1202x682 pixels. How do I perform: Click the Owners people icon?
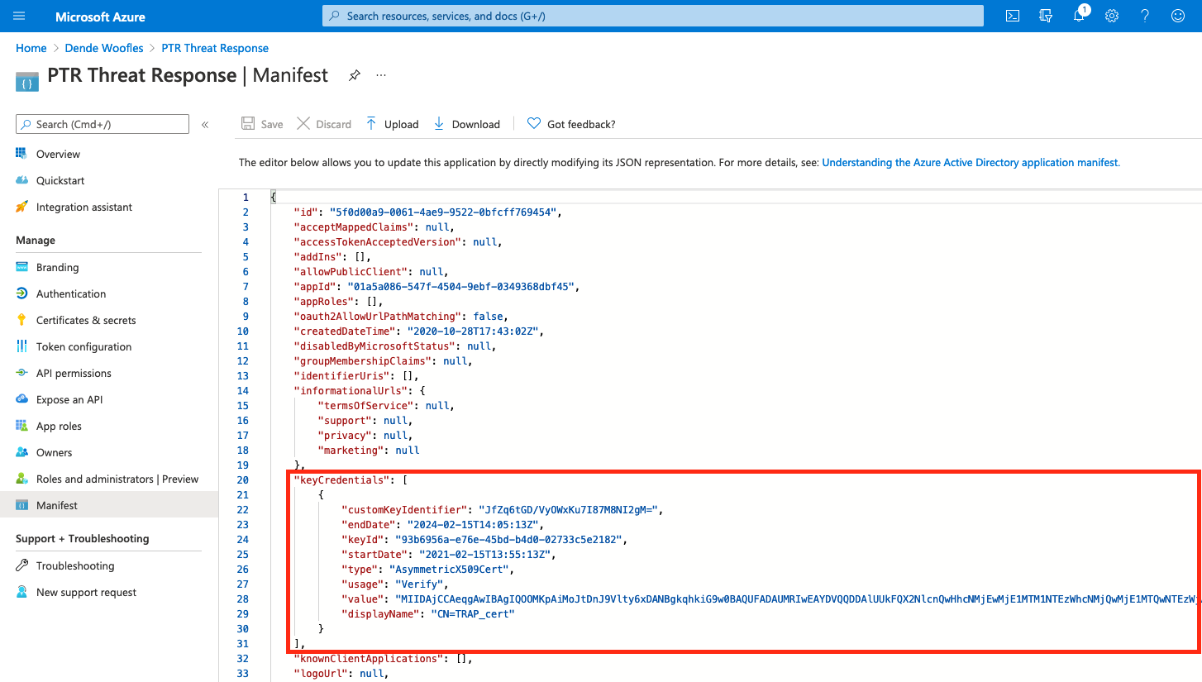tap(22, 452)
